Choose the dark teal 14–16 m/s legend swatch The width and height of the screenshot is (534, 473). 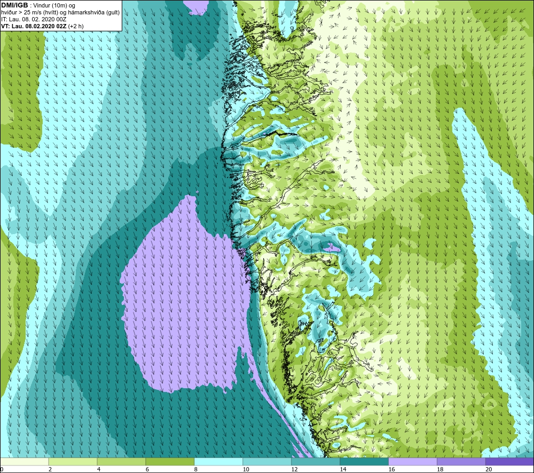click(364, 462)
